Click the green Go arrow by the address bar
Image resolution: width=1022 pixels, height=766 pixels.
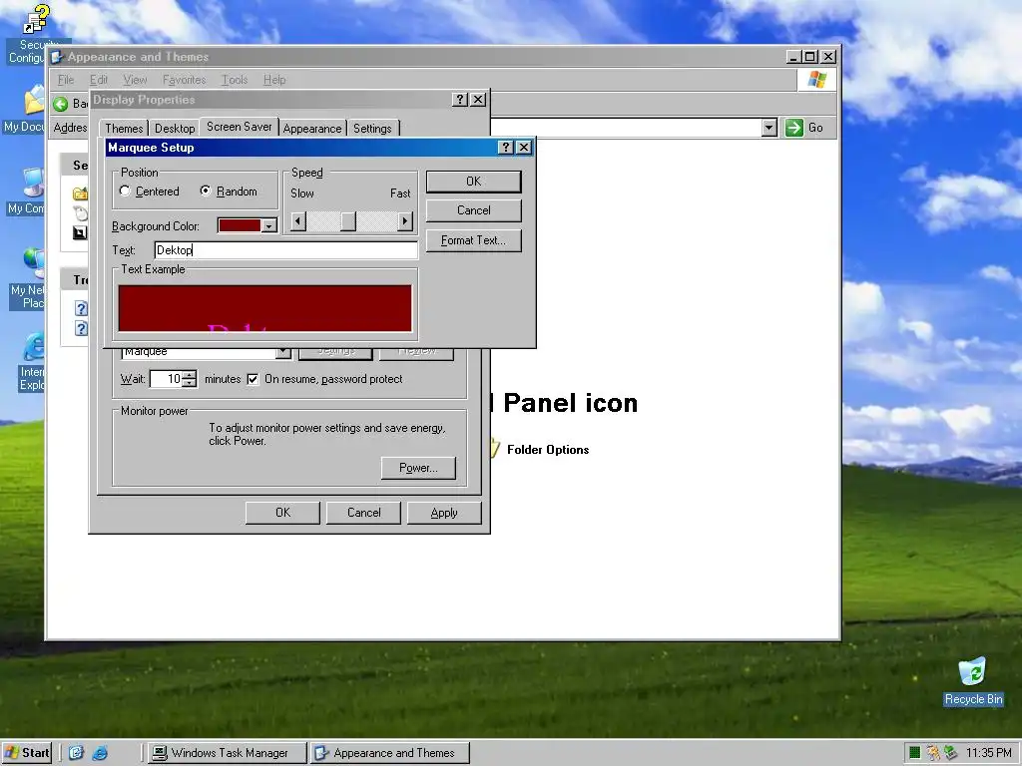tap(793, 128)
